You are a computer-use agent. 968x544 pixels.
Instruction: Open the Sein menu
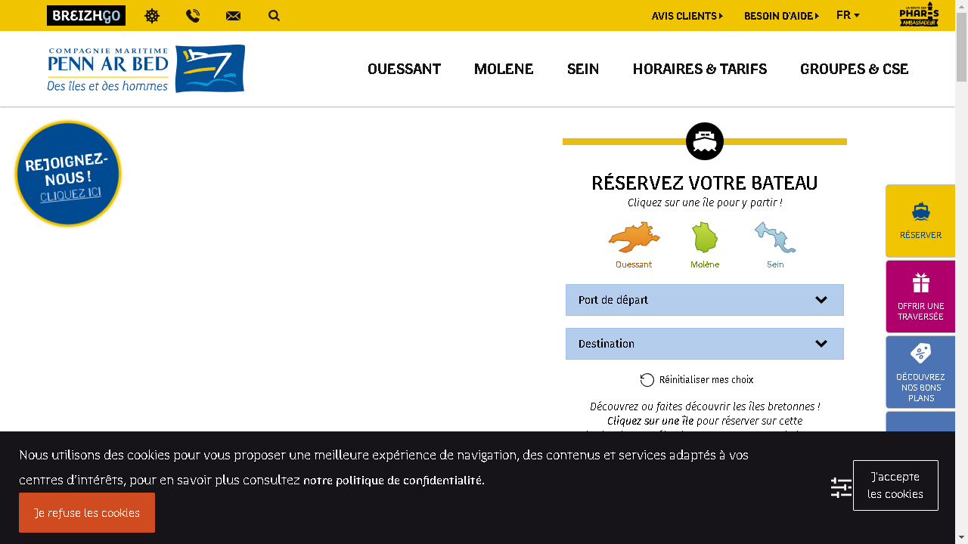583,69
